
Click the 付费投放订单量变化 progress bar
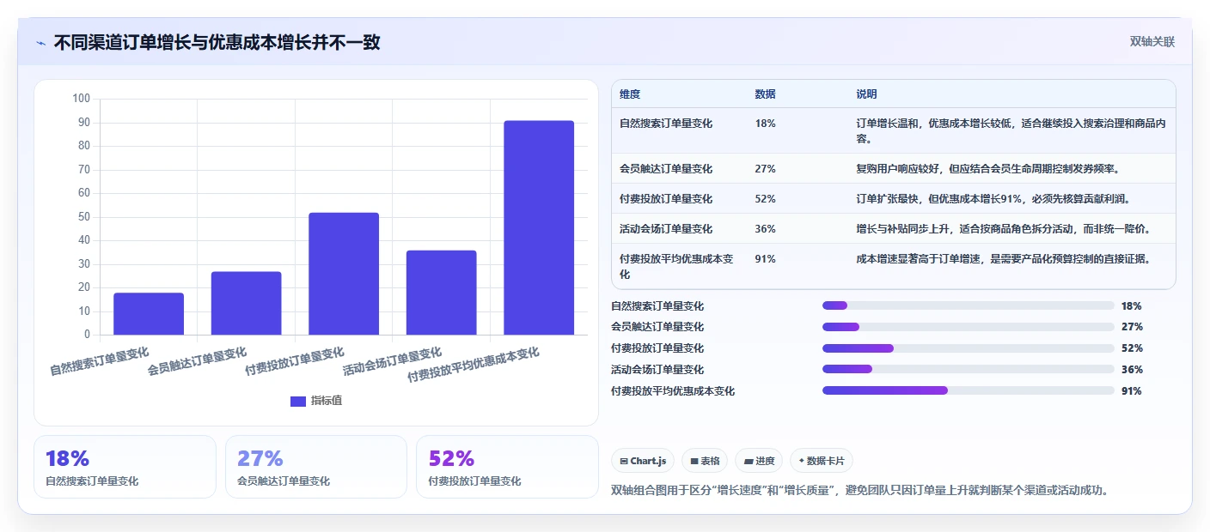(x=969, y=348)
